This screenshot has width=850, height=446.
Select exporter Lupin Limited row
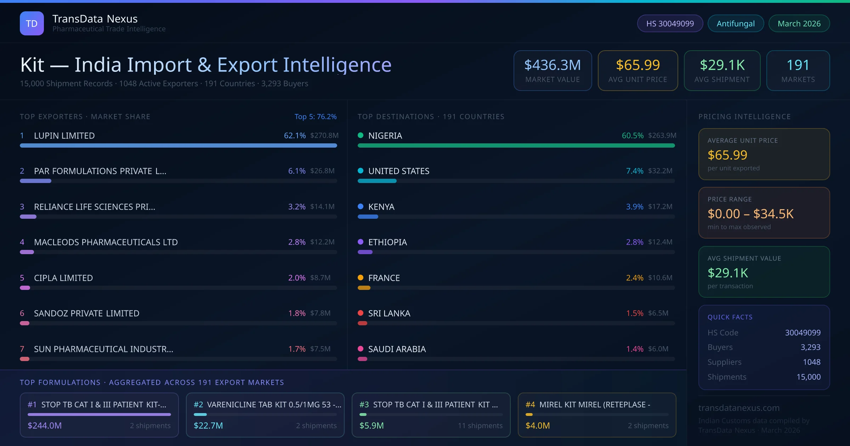[64, 136]
